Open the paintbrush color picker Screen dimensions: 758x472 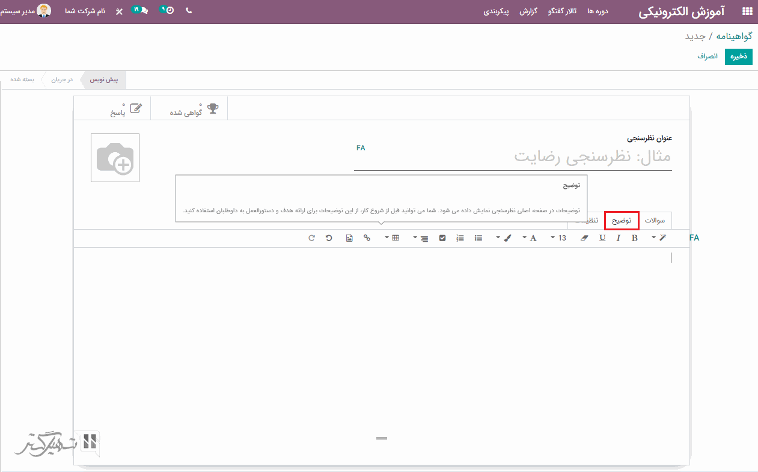(x=503, y=238)
